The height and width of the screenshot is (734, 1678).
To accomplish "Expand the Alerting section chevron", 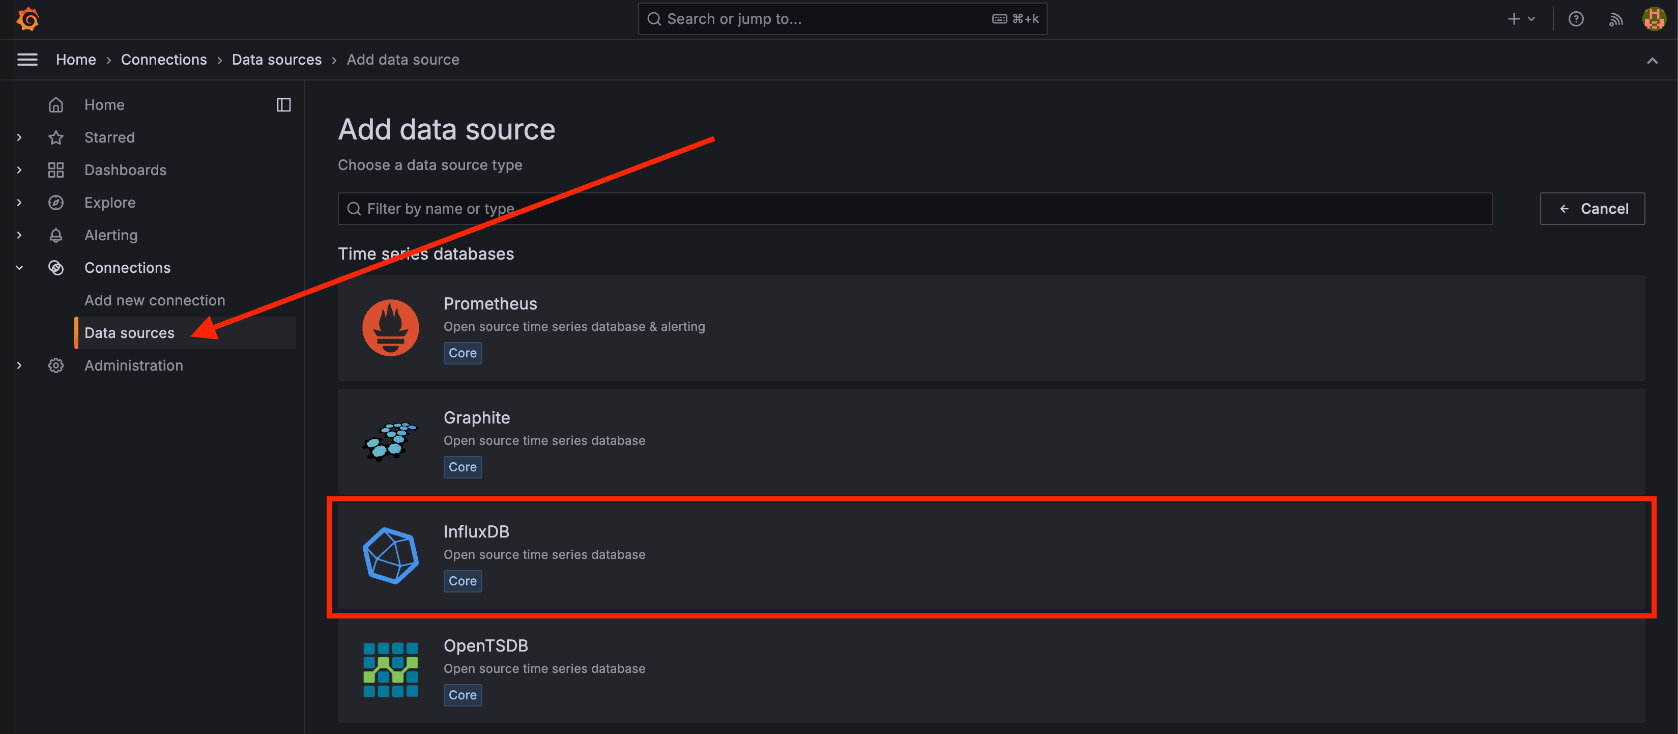I will pyautogui.click(x=19, y=235).
